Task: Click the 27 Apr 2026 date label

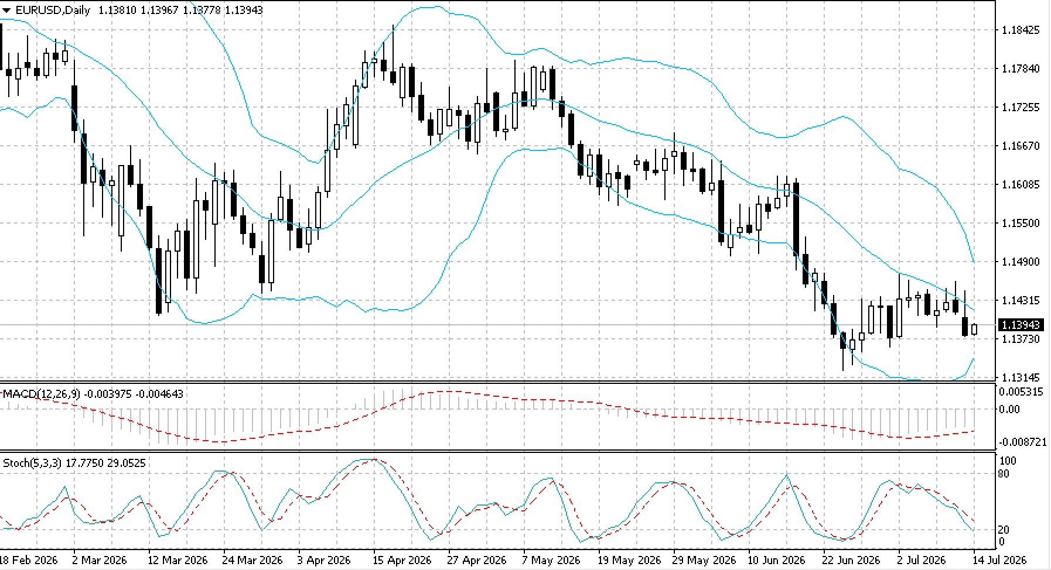Action: (477, 560)
